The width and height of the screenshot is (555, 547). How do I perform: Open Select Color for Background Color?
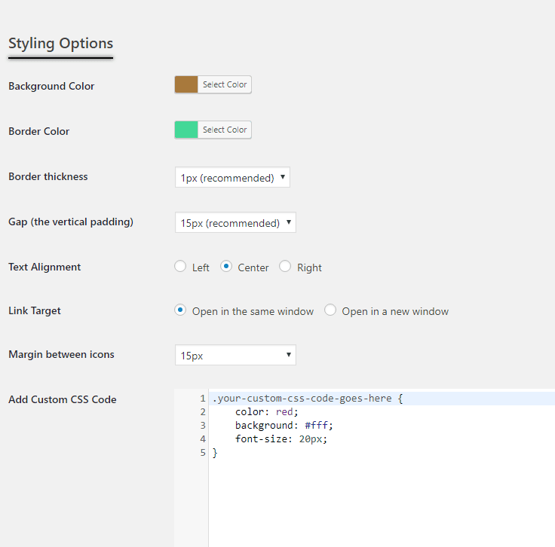coord(225,84)
